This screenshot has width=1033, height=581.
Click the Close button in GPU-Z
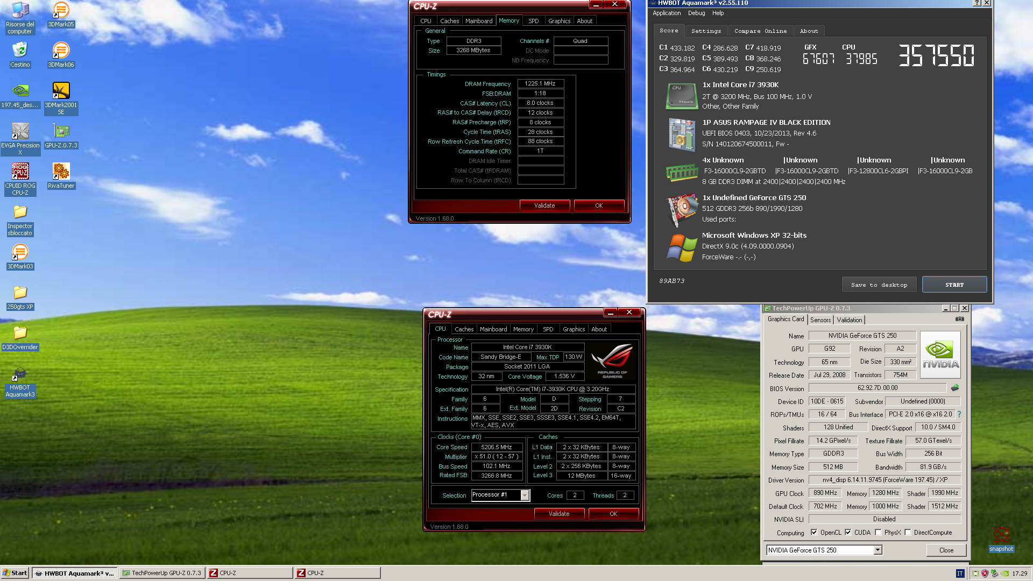946,550
